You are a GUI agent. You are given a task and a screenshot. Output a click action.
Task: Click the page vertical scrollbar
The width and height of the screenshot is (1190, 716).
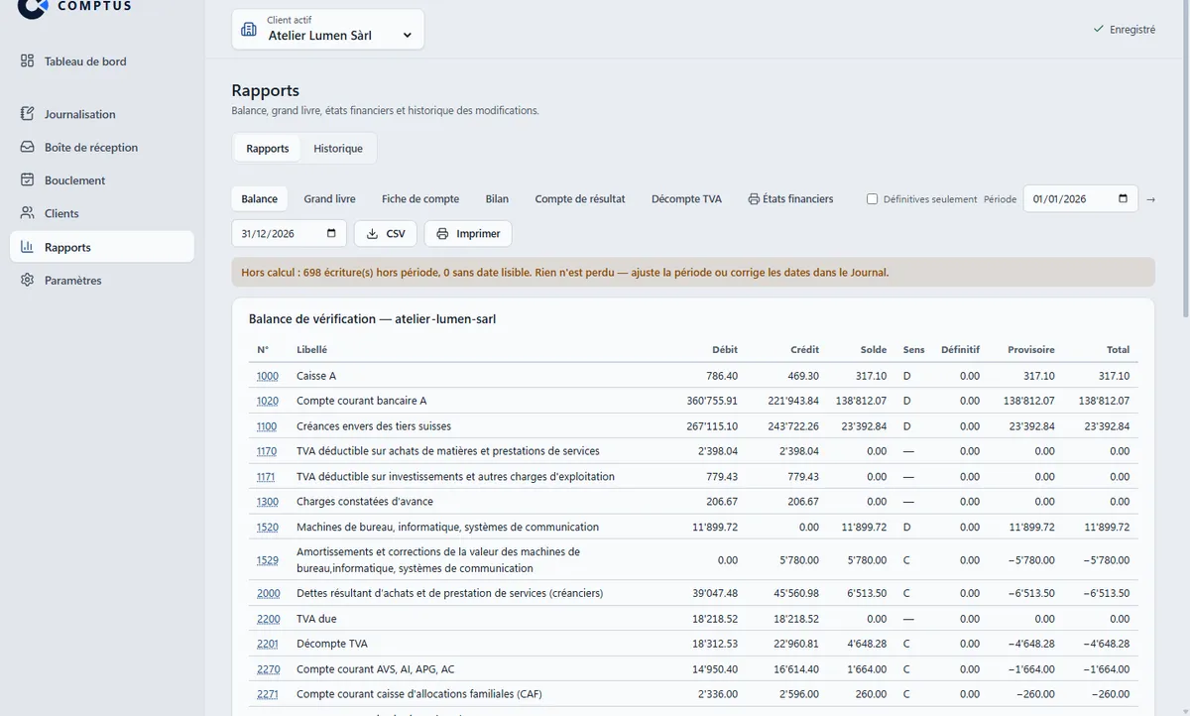coord(1184,159)
